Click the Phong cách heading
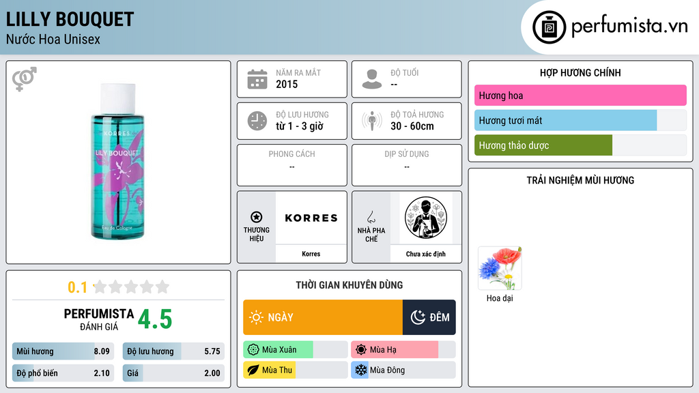The height and width of the screenshot is (393, 699). [x=291, y=154]
